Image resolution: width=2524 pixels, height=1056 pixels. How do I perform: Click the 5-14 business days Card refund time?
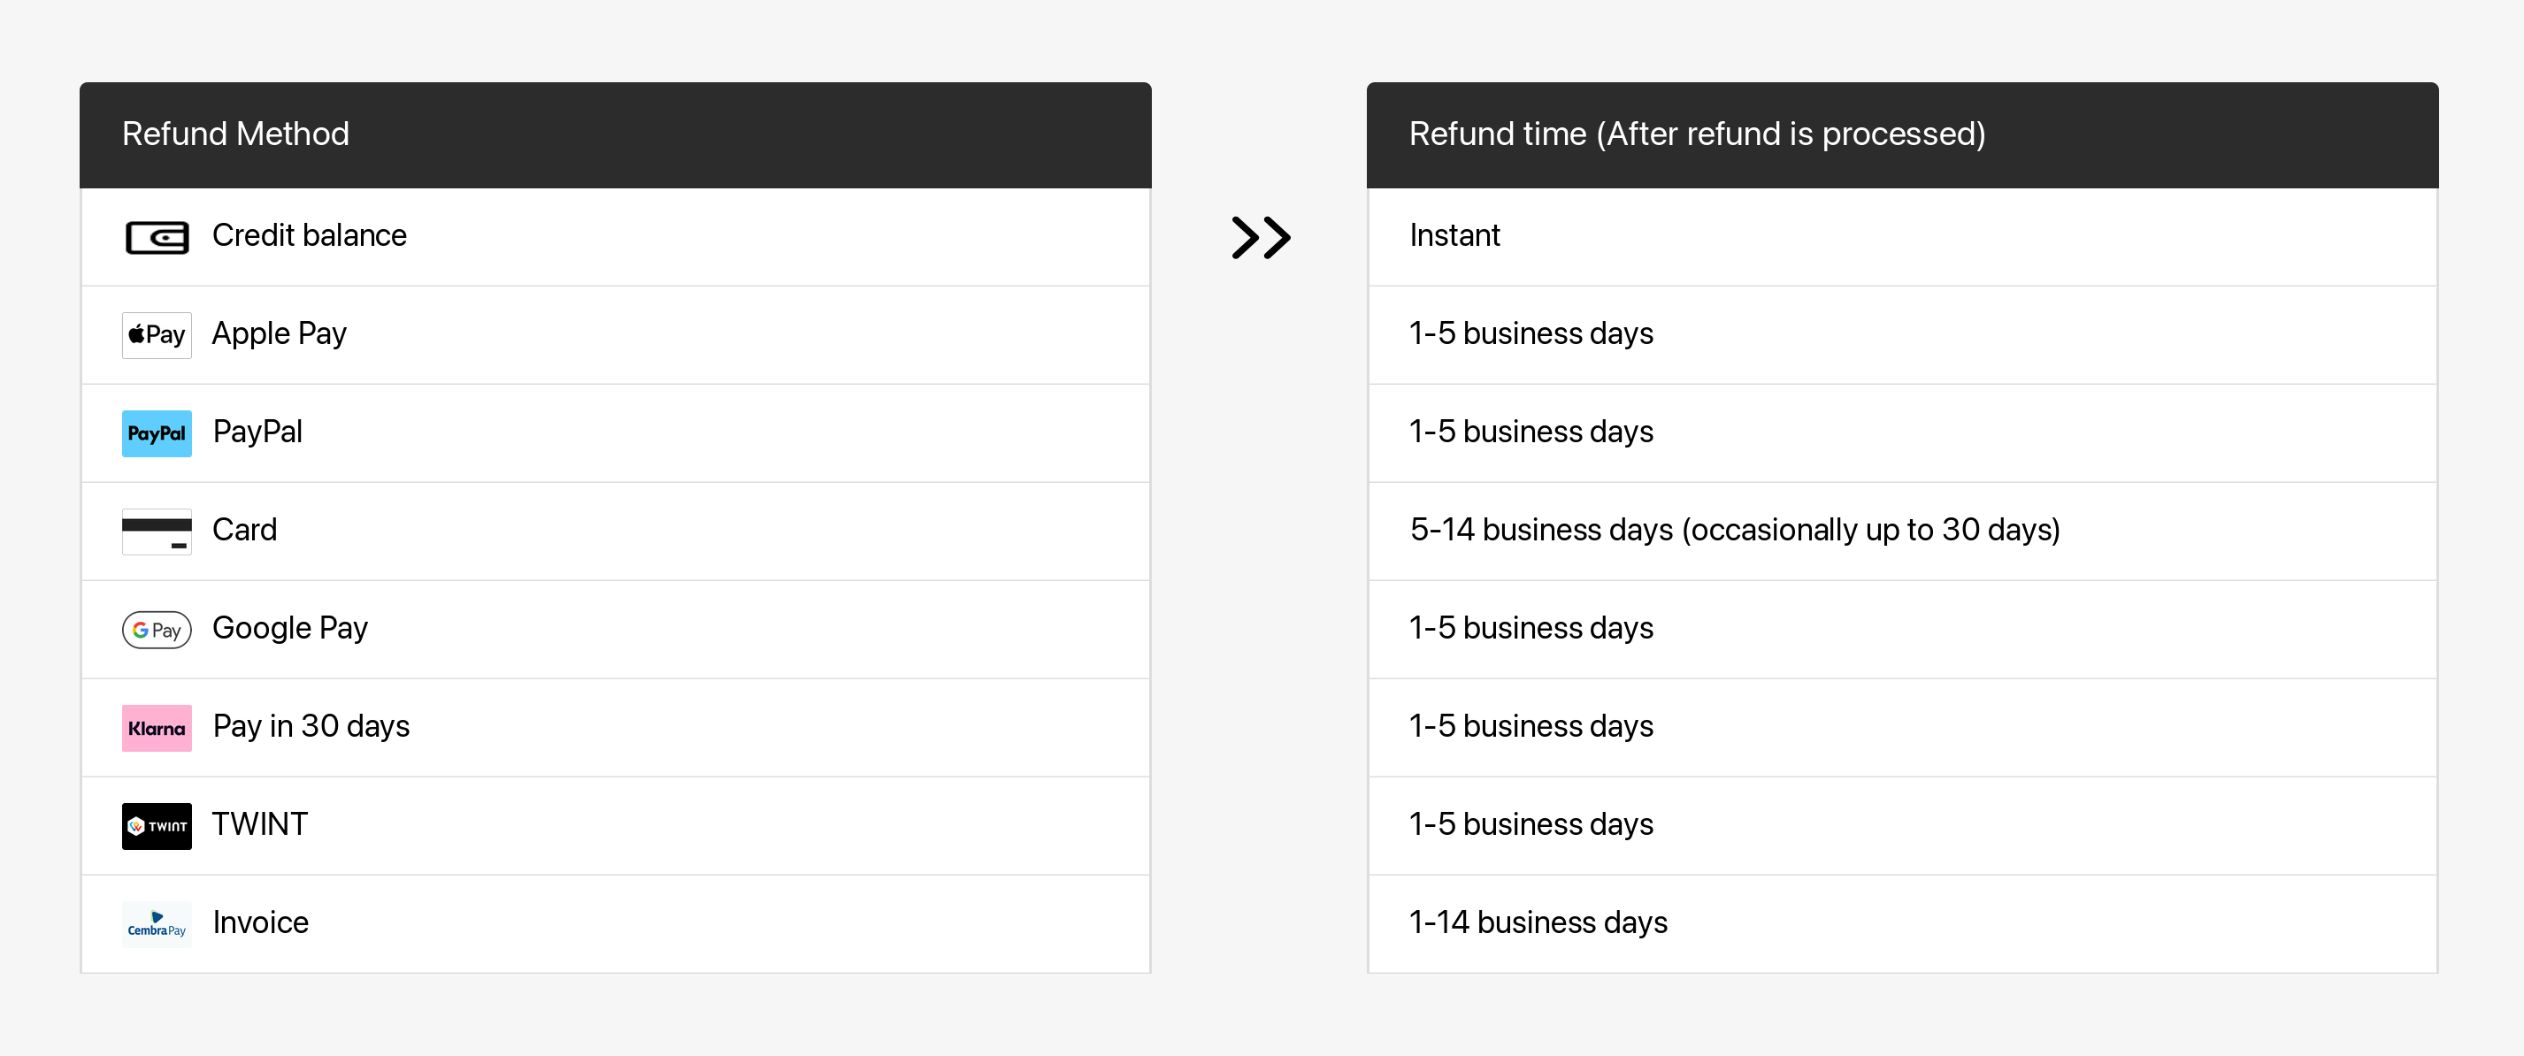point(1734,530)
